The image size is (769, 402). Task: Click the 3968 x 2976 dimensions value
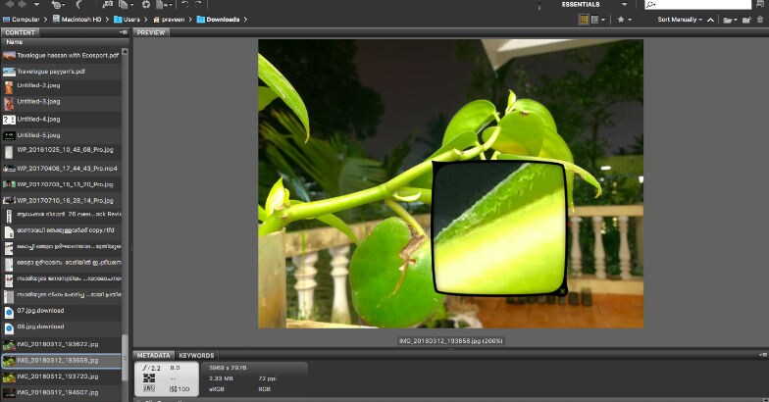click(228, 368)
